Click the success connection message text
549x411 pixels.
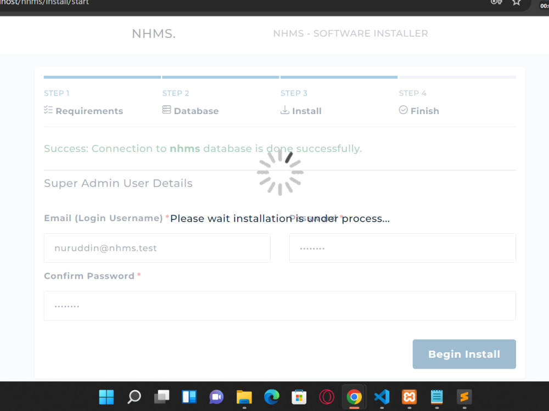pos(203,149)
